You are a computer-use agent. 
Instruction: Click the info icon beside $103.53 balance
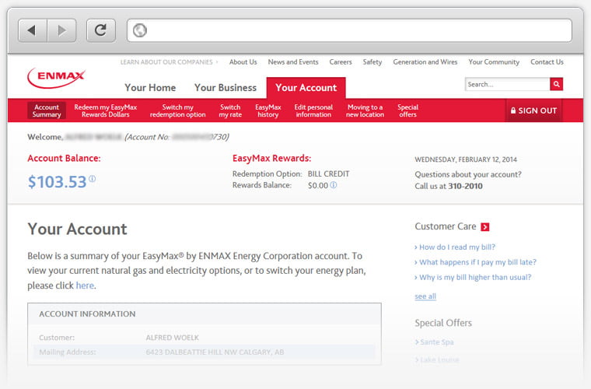[92, 179]
